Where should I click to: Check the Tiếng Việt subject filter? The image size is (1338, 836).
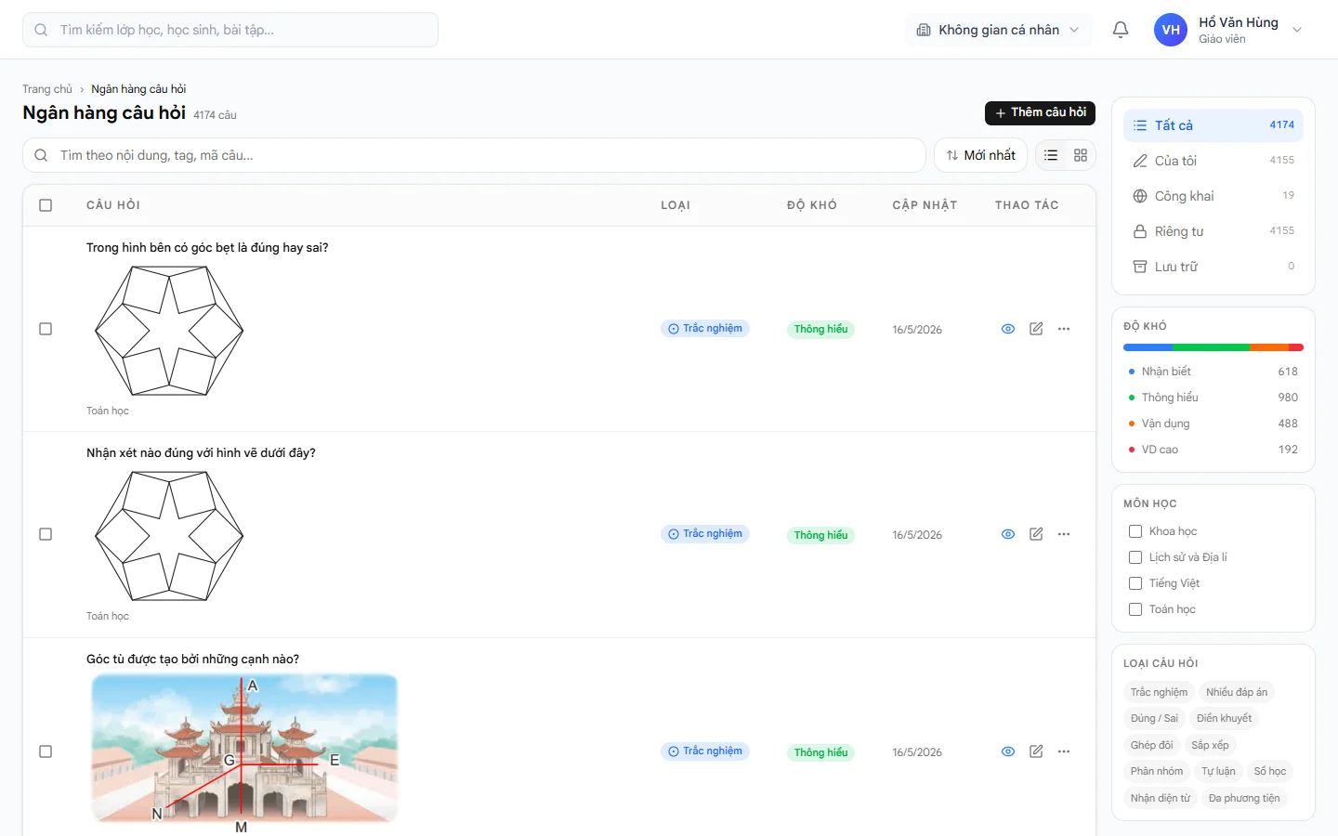click(1135, 583)
